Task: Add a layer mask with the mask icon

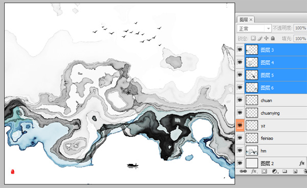Action: (264, 171)
